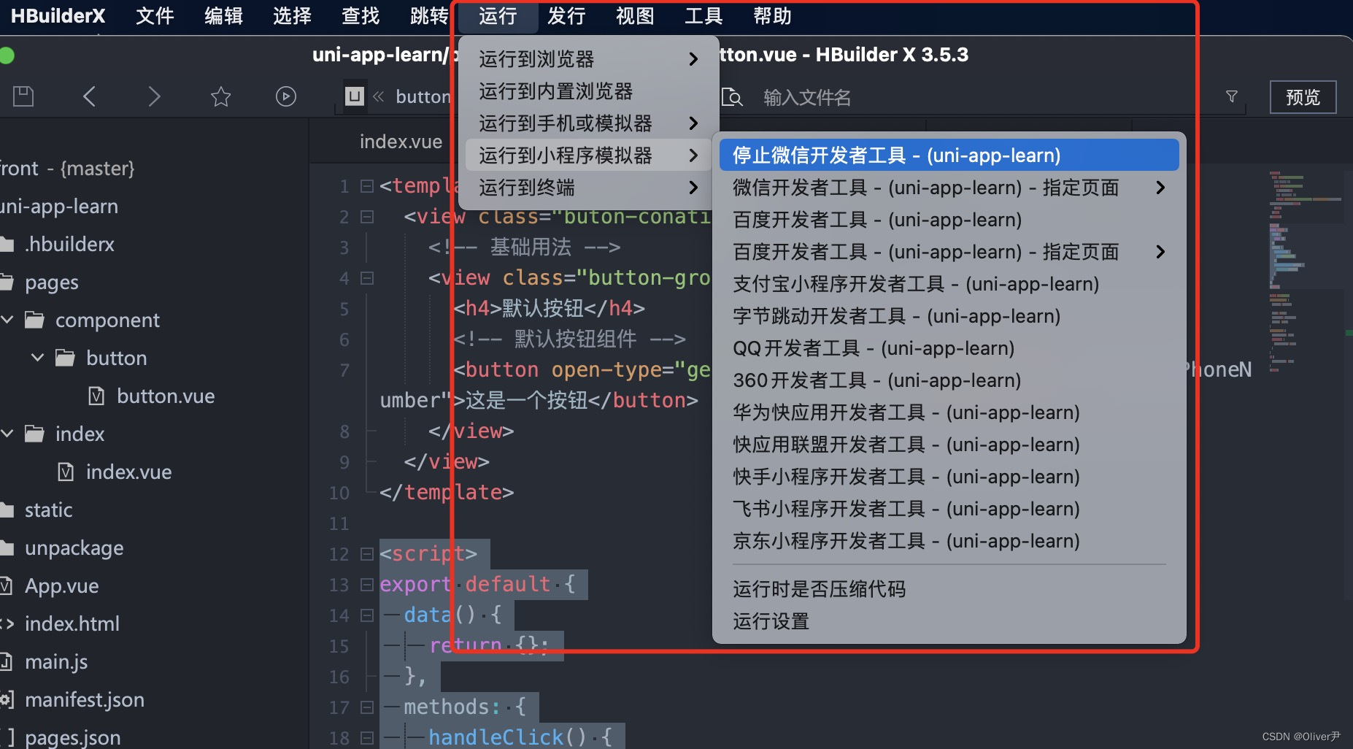Fold the export default block at line 13
Viewport: 1353px width, 749px height.
pos(367,585)
